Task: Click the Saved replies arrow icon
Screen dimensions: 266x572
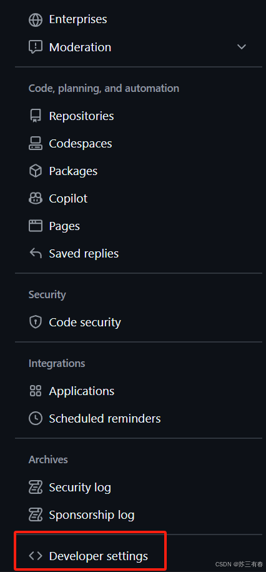Action: point(36,253)
